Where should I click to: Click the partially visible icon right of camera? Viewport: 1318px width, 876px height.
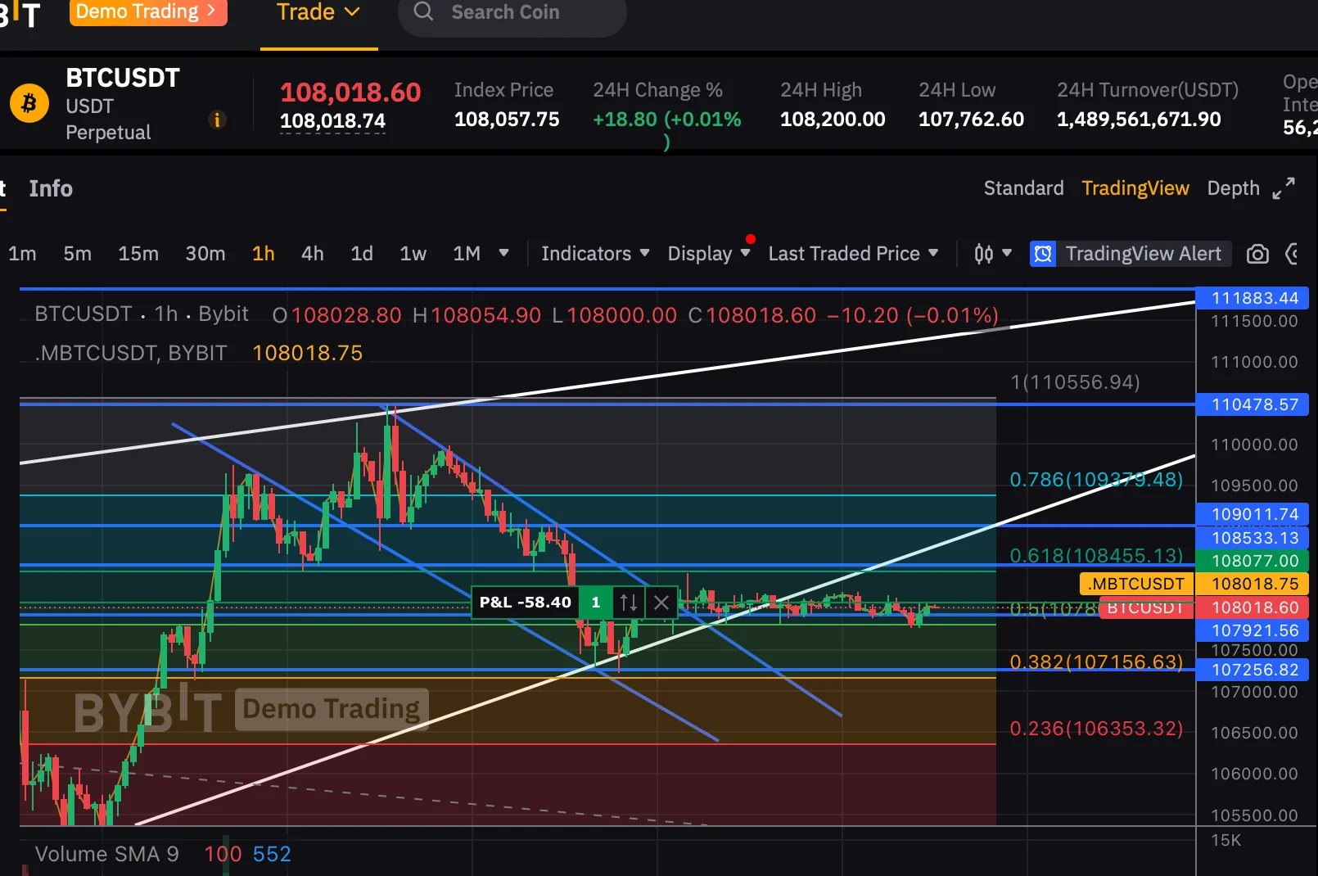point(1293,254)
